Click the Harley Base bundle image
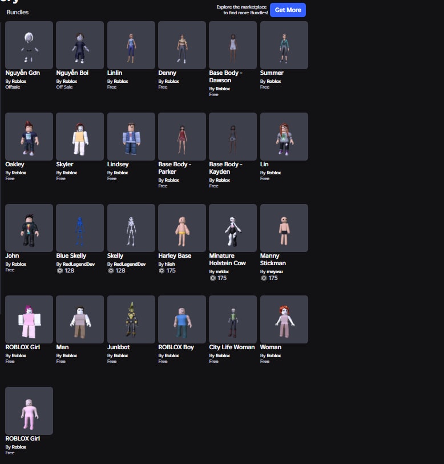Viewport: 444px width, 464px height. (182, 228)
